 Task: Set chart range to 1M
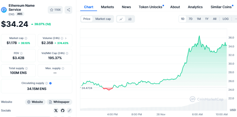coord(199,19)
